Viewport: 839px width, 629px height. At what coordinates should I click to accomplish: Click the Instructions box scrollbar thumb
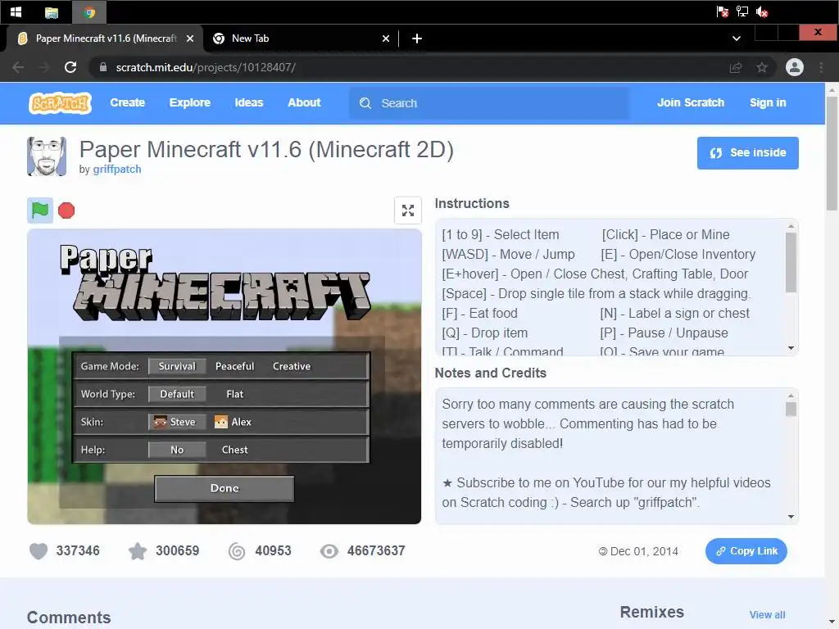(x=791, y=263)
